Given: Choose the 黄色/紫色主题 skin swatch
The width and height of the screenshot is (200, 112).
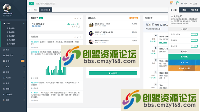Looking at the screenshot, I should click(184, 68).
